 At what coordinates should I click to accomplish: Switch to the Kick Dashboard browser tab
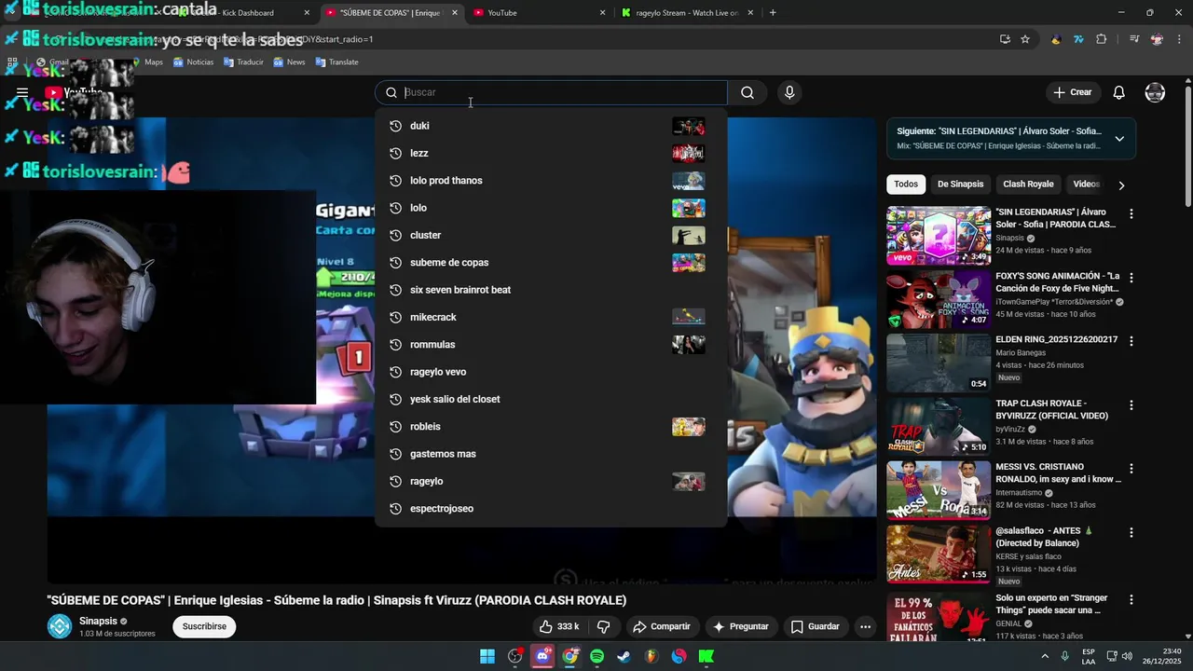[x=242, y=13]
